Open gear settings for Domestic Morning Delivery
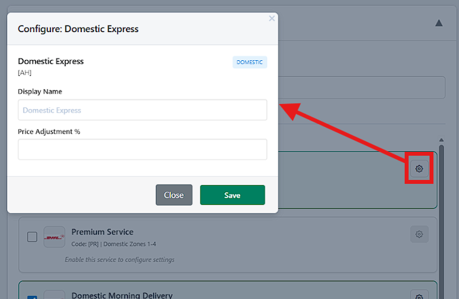 [419, 295]
